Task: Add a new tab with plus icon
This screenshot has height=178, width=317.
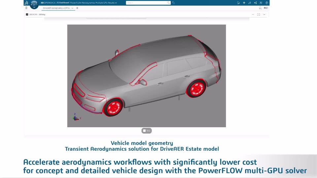Action: point(77,8)
